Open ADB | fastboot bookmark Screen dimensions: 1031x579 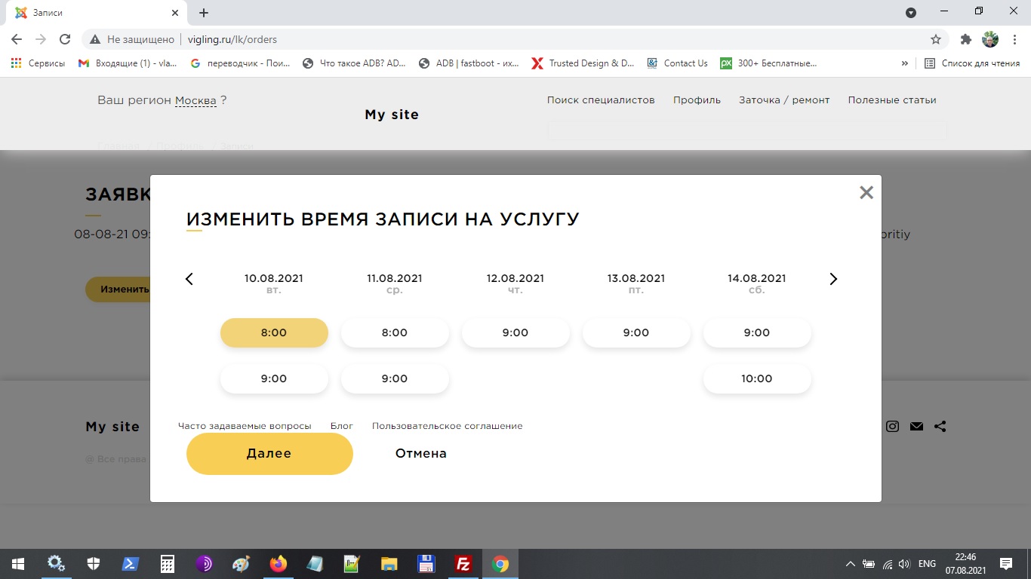tap(469, 63)
